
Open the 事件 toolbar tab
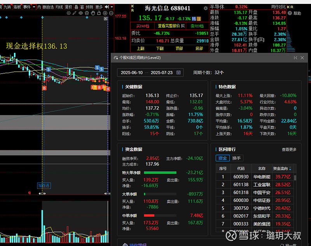pyautogui.click(x=27, y=7)
